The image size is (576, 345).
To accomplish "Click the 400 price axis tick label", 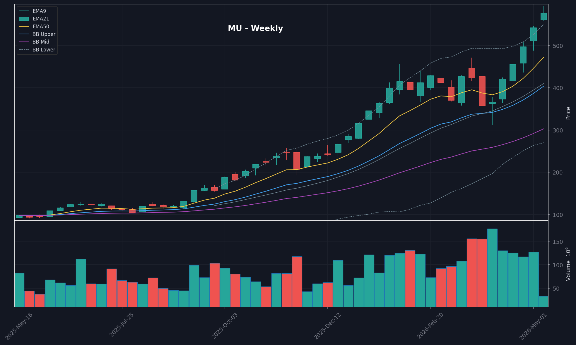I will pyautogui.click(x=558, y=88).
